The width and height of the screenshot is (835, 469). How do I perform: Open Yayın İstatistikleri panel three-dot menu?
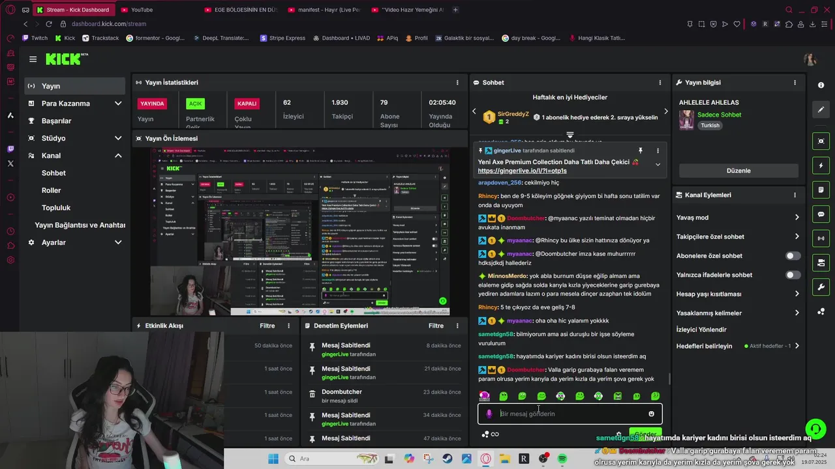tap(457, 83)
